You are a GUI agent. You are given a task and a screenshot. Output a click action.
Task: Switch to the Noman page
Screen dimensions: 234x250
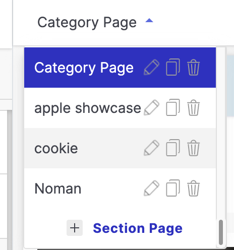pyautogui.click(x=120, y=189)
